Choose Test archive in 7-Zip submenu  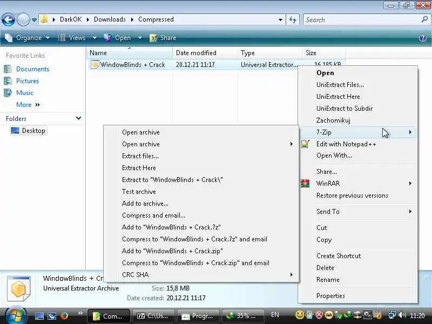point(201,192)
